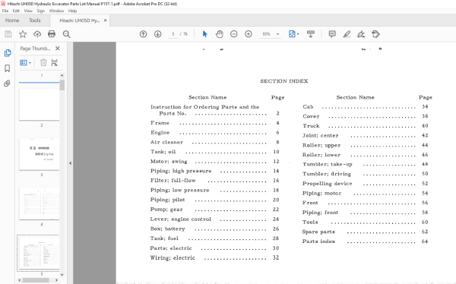Select page 2 thumbnail
Image resolution: width=456 pixels, height=284 pixels.
[40, 104]
